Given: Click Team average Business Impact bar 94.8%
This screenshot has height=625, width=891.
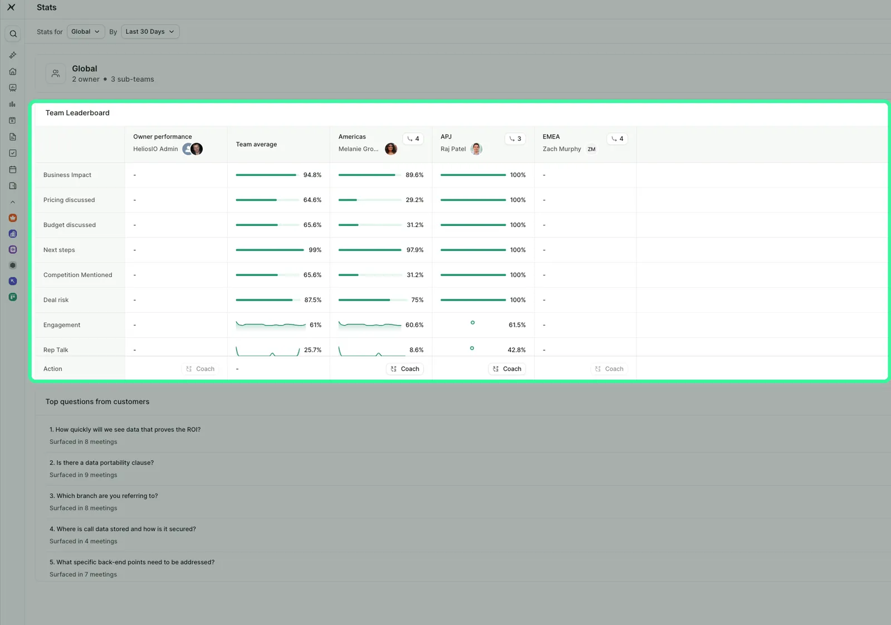Looking at the screenshot, I should [x=267, y=175].
